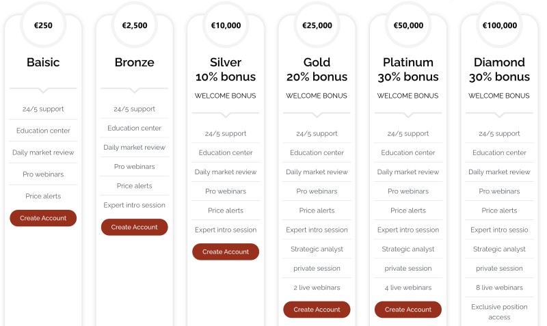The image size is (547, 326).
Task: Click Create Account under Silver plan
Action: pyautogui.click(x=226, y=252)
